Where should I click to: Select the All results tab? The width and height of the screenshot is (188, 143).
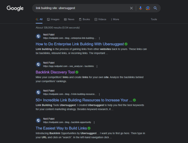(39, 19)
